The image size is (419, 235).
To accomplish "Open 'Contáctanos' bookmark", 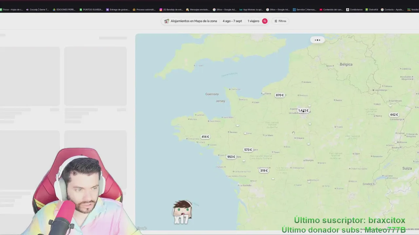I will pyautogui.click(x=354, y=9).
